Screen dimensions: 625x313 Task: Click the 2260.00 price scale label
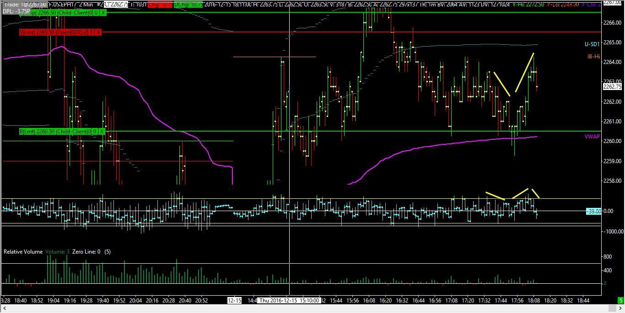coord(612,141)
